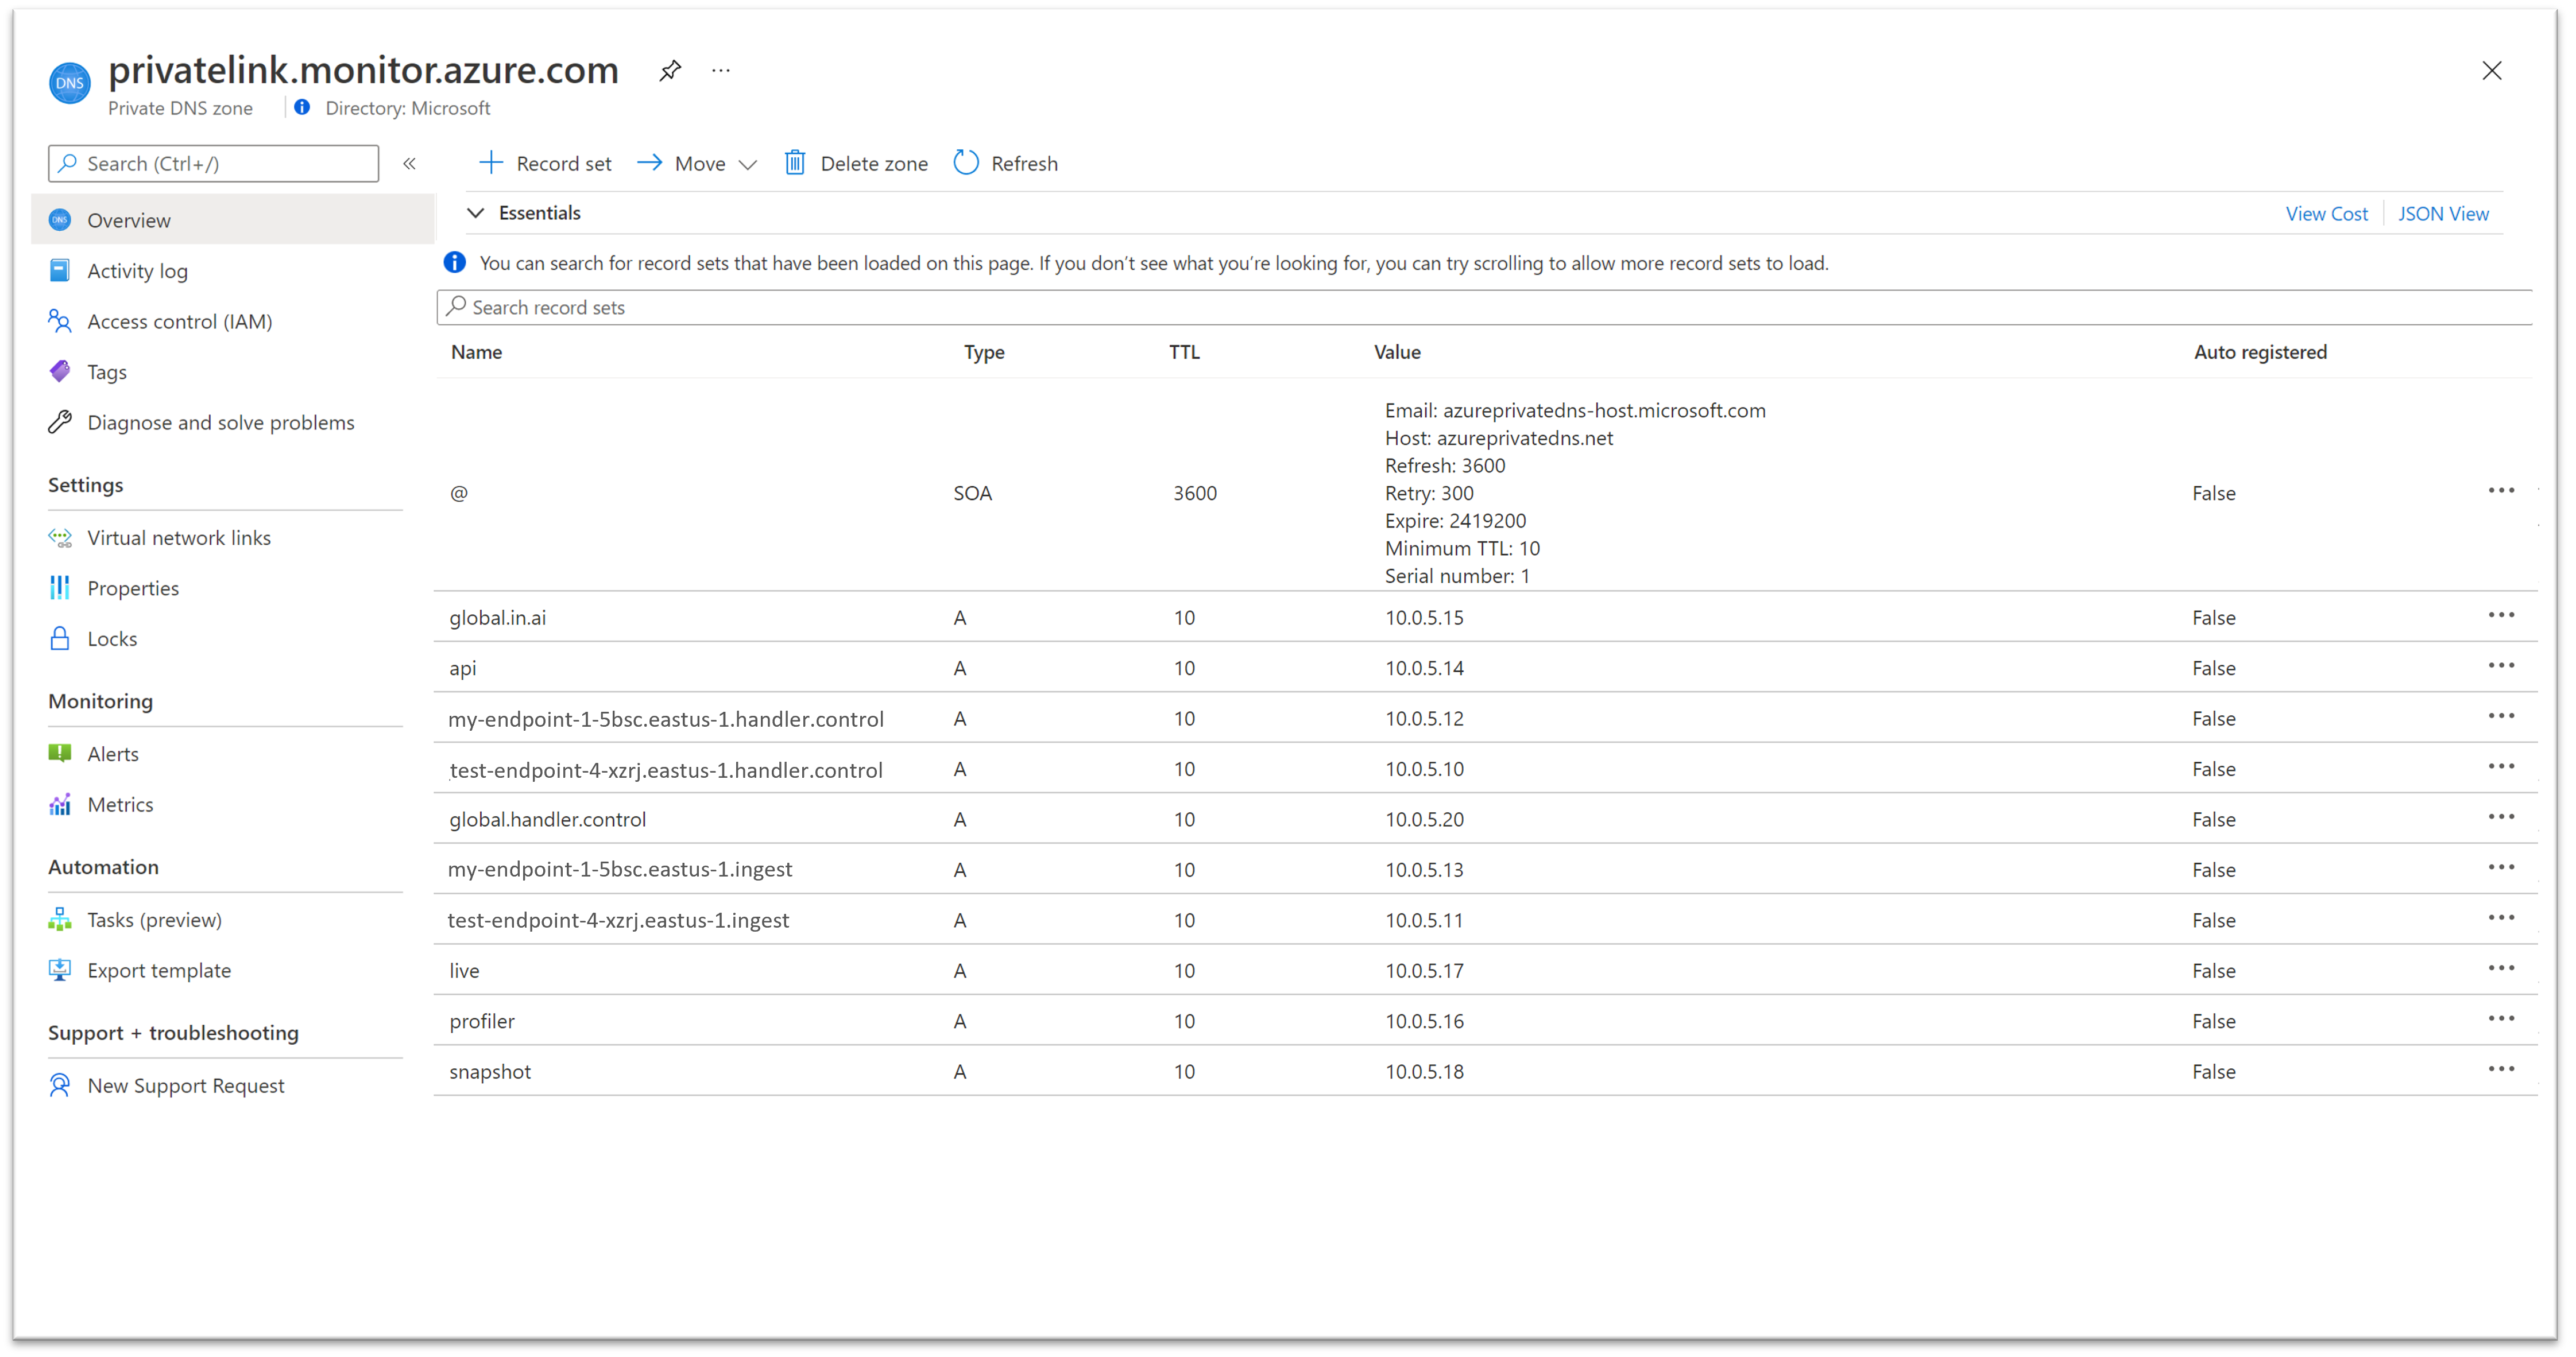This screenshot has width=2576, height=1357.
Task: Open Export template
Action: (158, 970)
